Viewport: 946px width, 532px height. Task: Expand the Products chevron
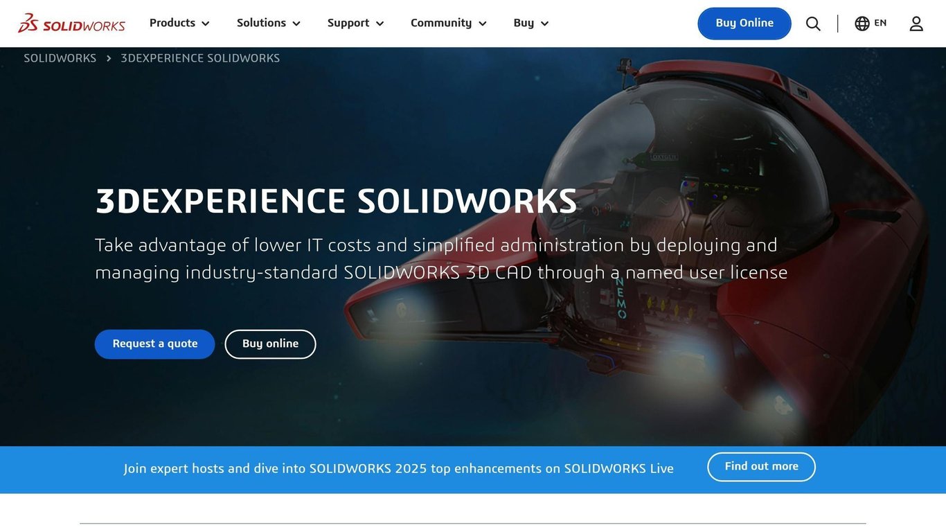click(x=206, y=24)
